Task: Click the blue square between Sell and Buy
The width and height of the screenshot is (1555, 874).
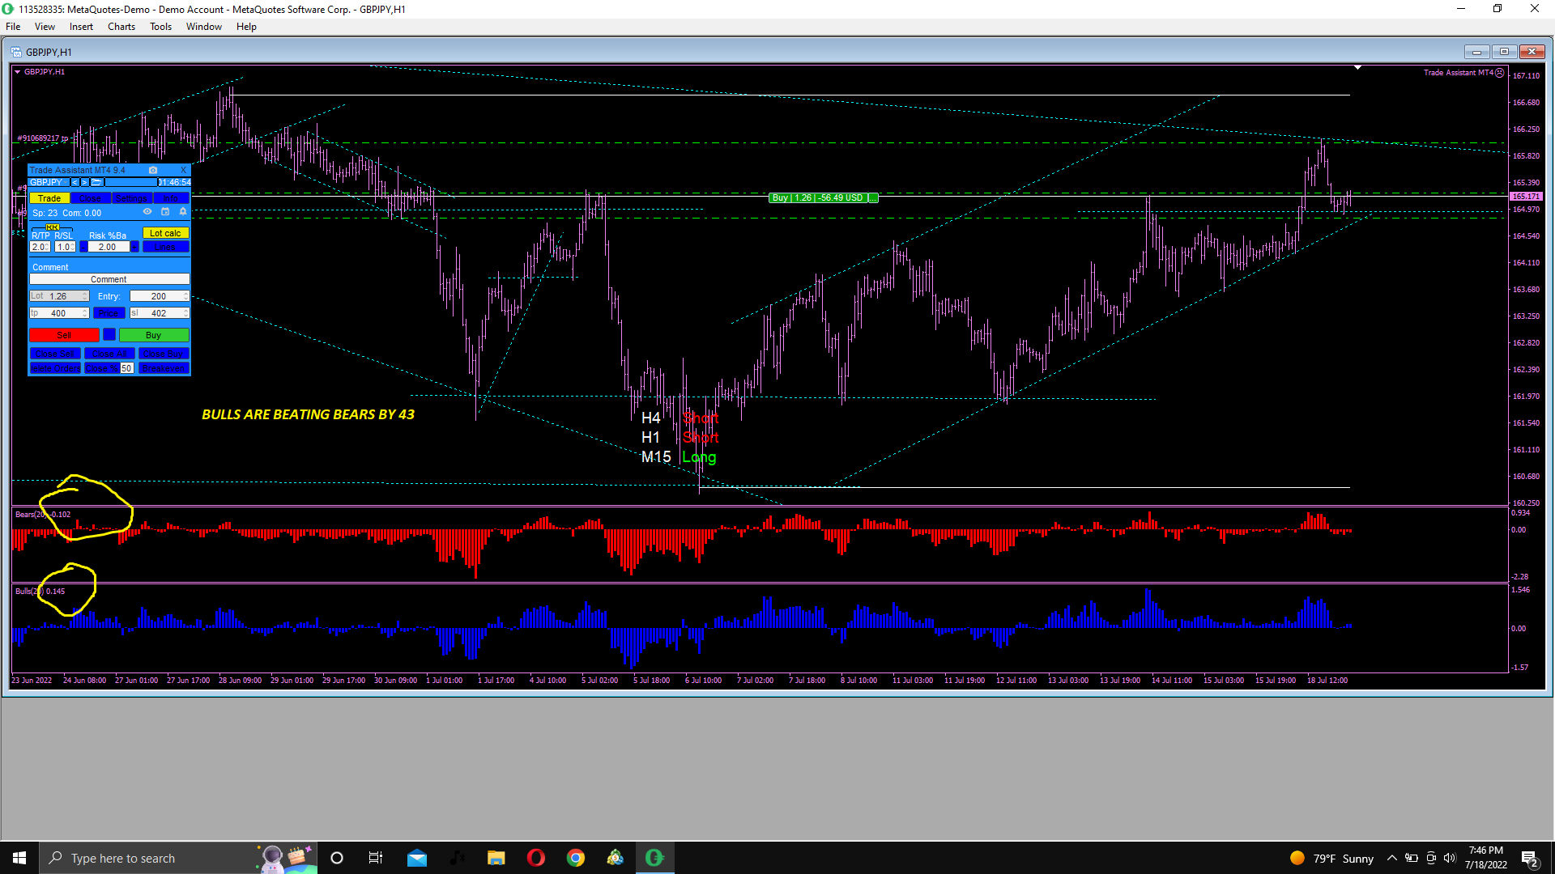Action: 109,334
